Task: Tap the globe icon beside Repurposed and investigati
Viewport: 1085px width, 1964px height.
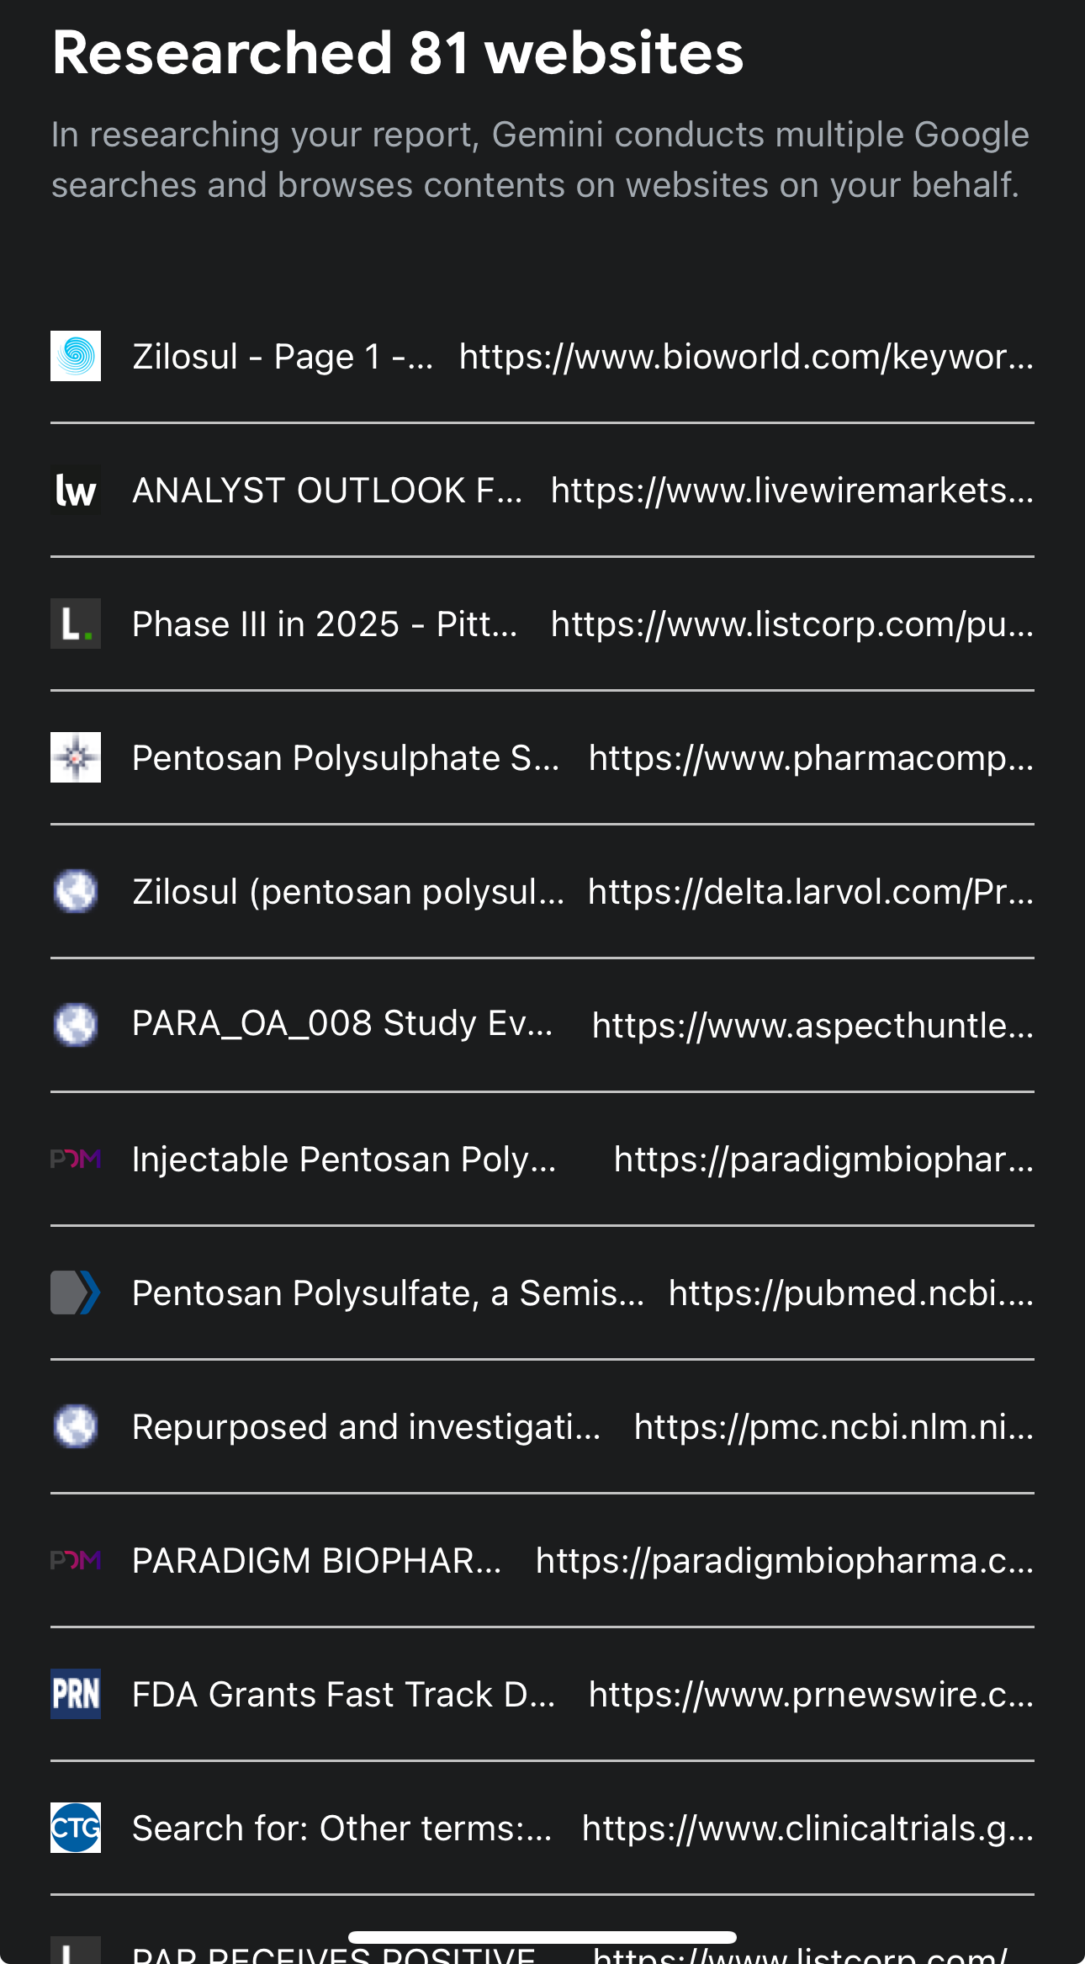Action: click(x=76, y=1426)
